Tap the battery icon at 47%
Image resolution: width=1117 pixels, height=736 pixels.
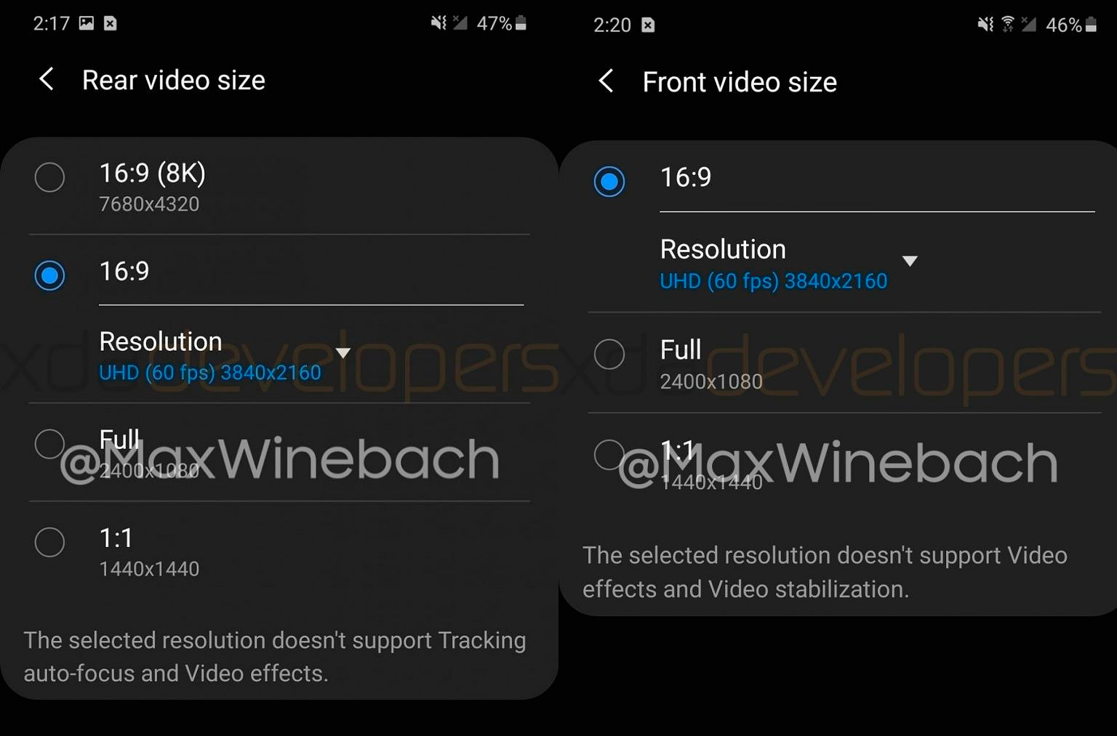[521, 23]
